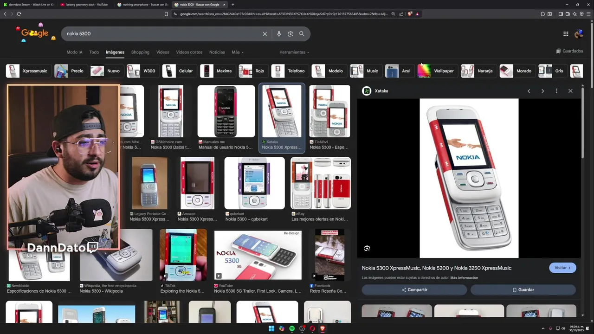Share this page from the address bar
Screen dimensions: 594x334
pos(401,14)
